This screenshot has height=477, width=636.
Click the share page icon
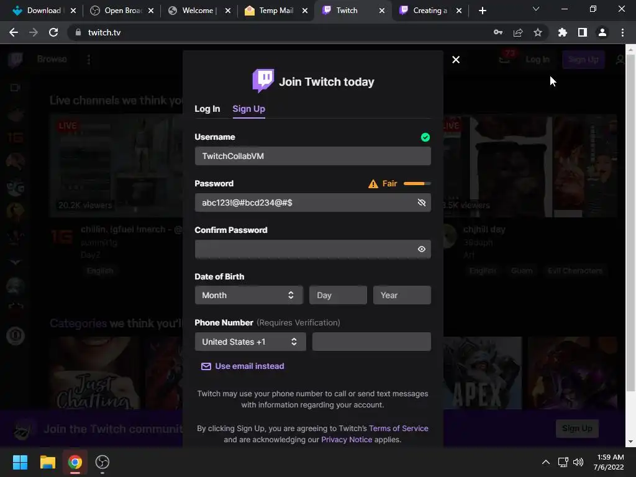(518, 32)
